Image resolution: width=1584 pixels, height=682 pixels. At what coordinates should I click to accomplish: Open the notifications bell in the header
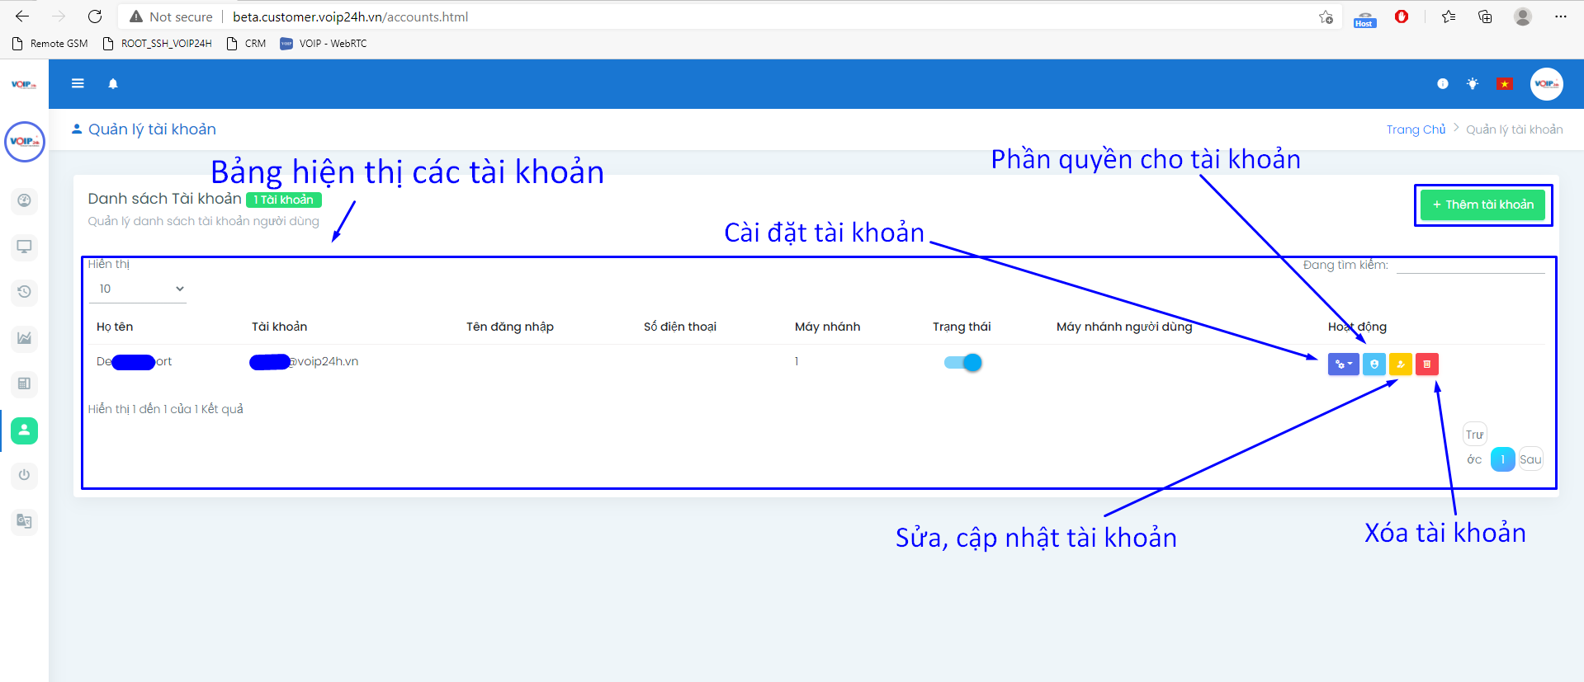point(113,83)
